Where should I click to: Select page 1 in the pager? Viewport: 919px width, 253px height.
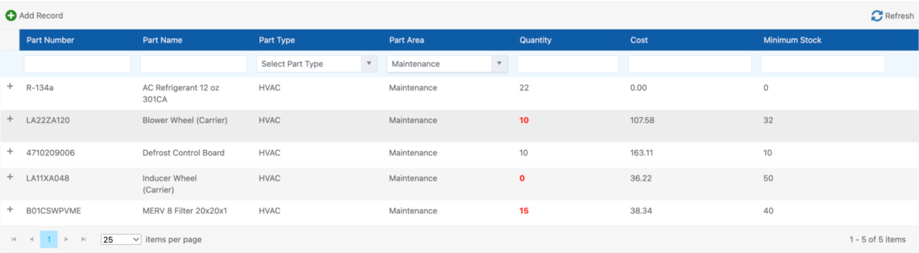click(x=49, y=239)
